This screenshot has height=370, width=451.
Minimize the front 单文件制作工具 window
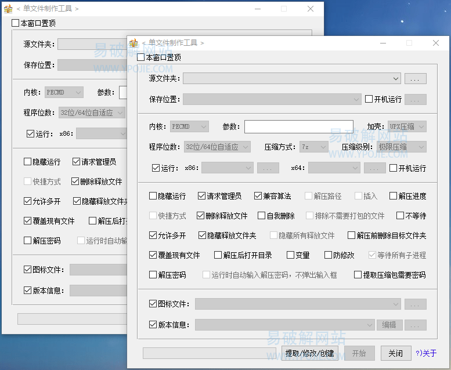(383, 43)
